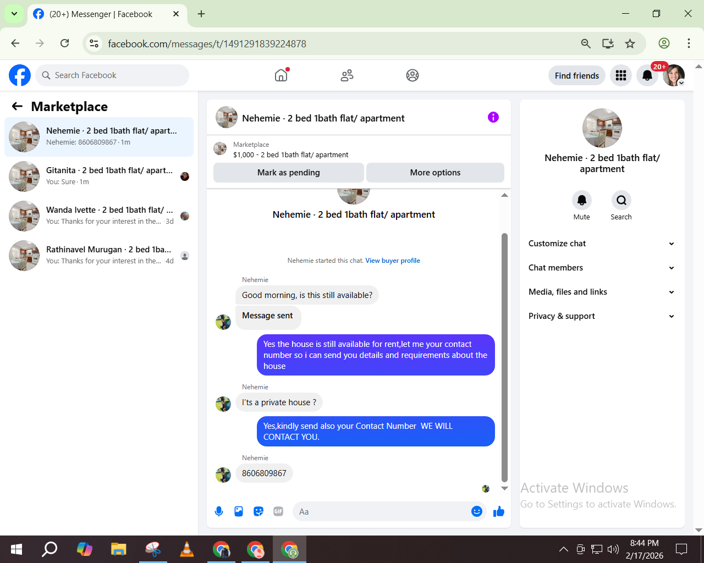The image size is (704, 563).
Task: Open taskbar volume icon
Action: 613,549
